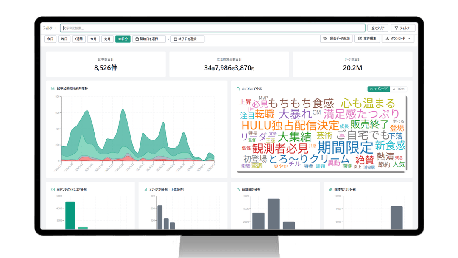
Task: Click the funnel icon on フィルター button
Action: (x=396, y=28)
